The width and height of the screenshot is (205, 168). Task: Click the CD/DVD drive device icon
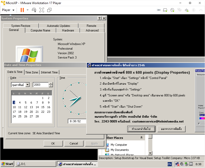[172, 10]
